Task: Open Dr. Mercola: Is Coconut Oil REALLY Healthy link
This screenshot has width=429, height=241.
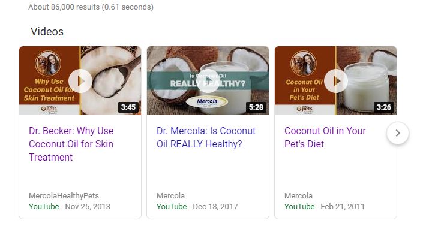Action: point(206,137)
